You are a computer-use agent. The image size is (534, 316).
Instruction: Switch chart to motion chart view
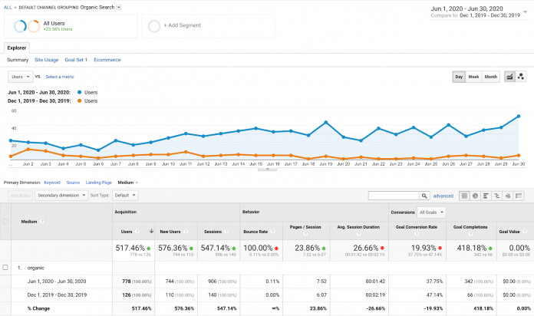521,77
